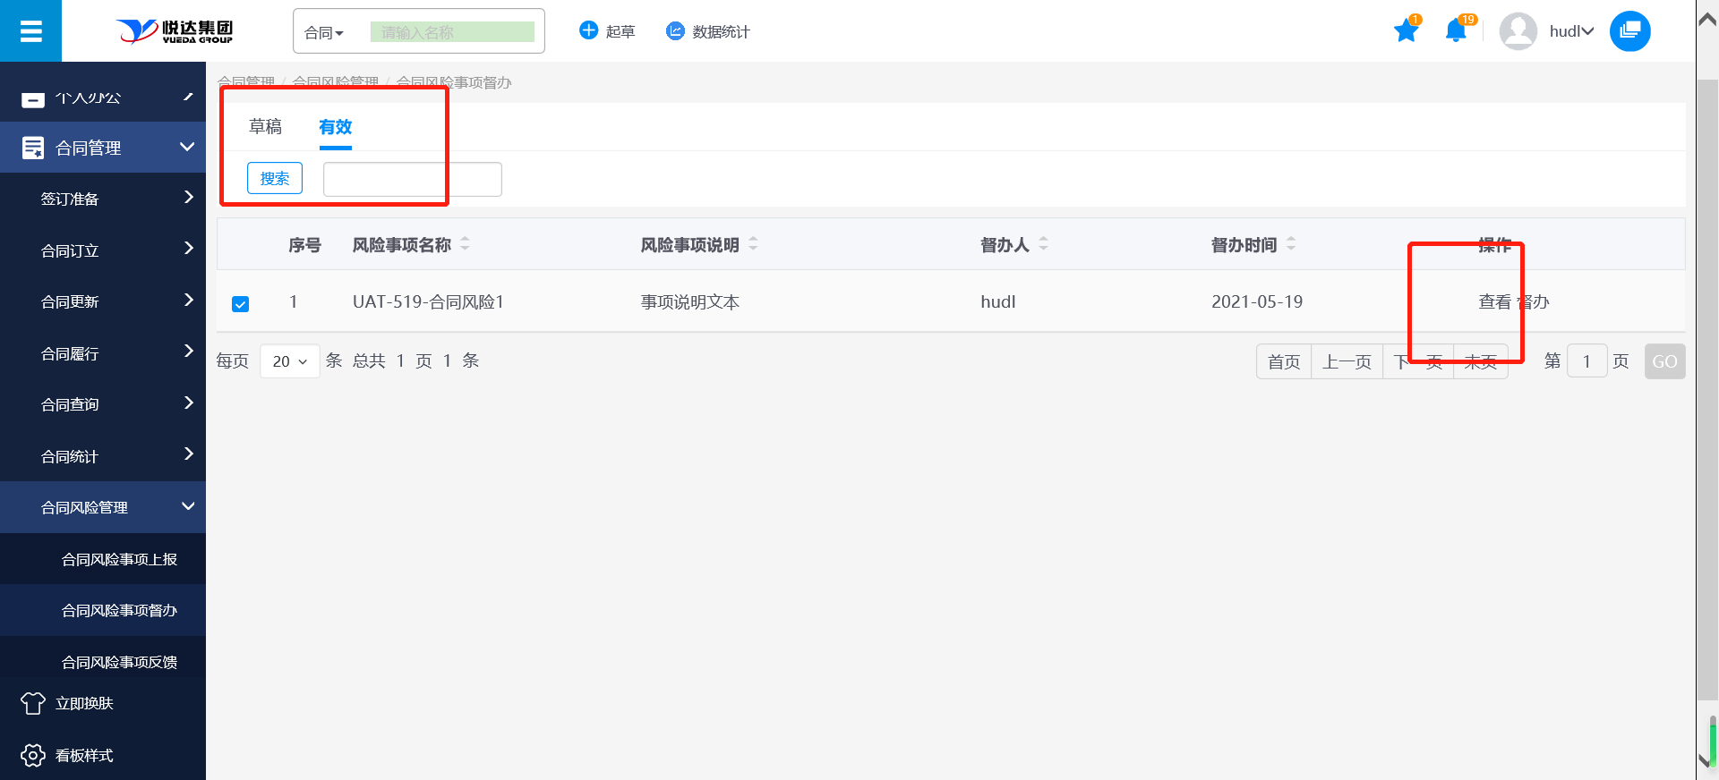Open 看板样式 gear icon
Viewport: 1719px width, 780px height.
(33, 755)
